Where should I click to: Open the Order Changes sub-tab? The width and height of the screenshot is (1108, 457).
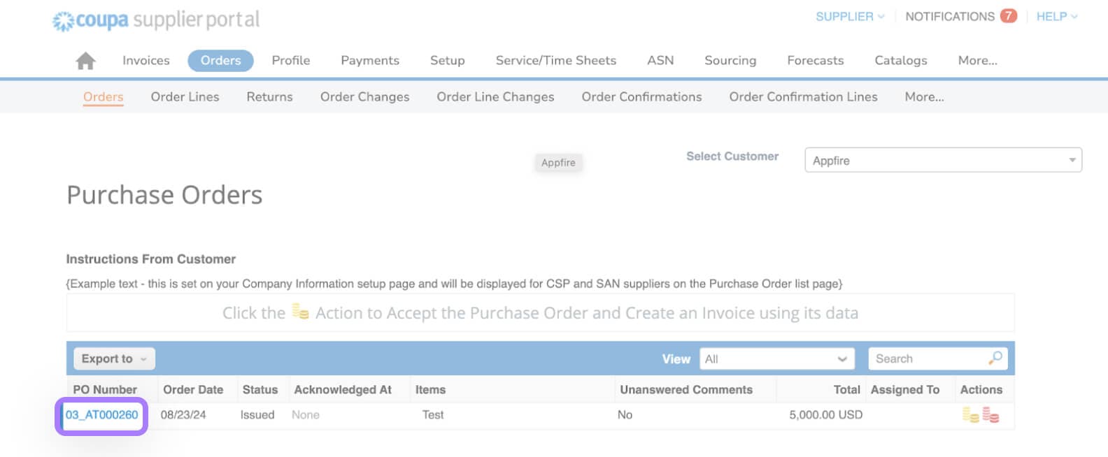364,97
